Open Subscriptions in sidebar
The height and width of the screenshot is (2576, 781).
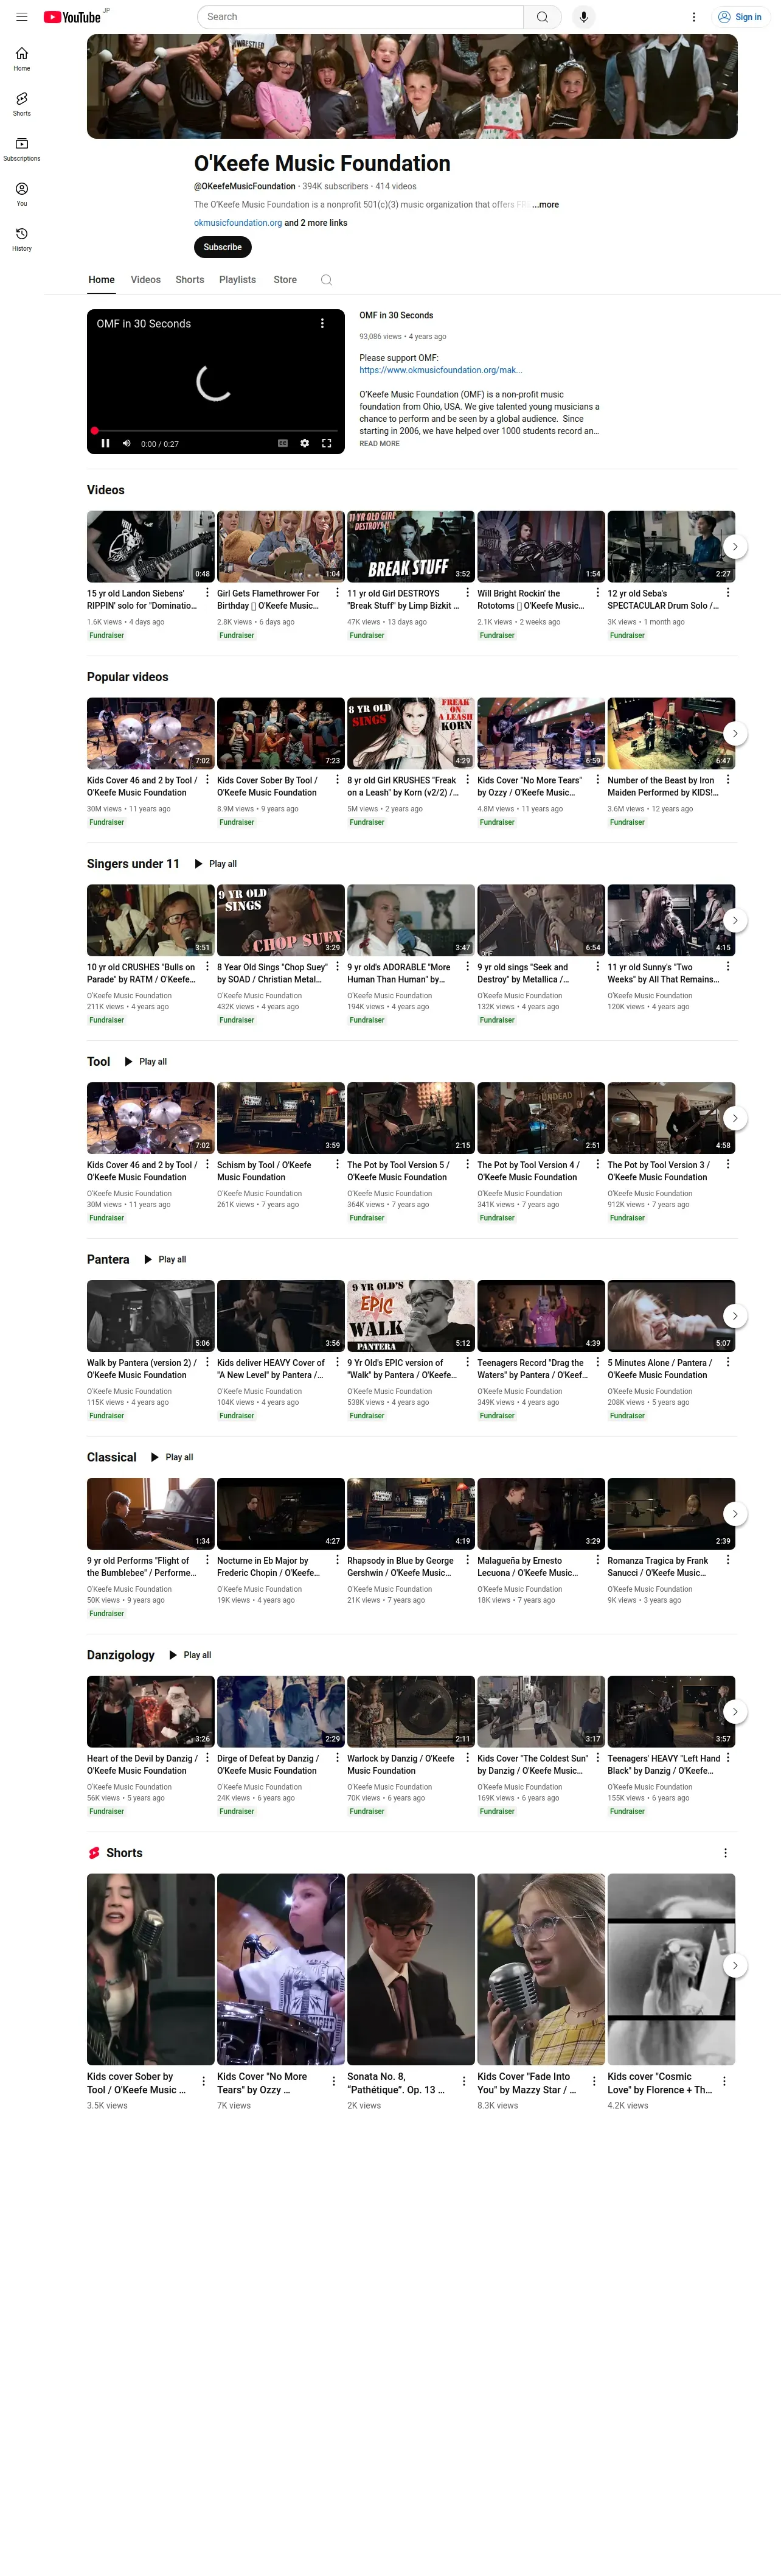click(22, 149)
